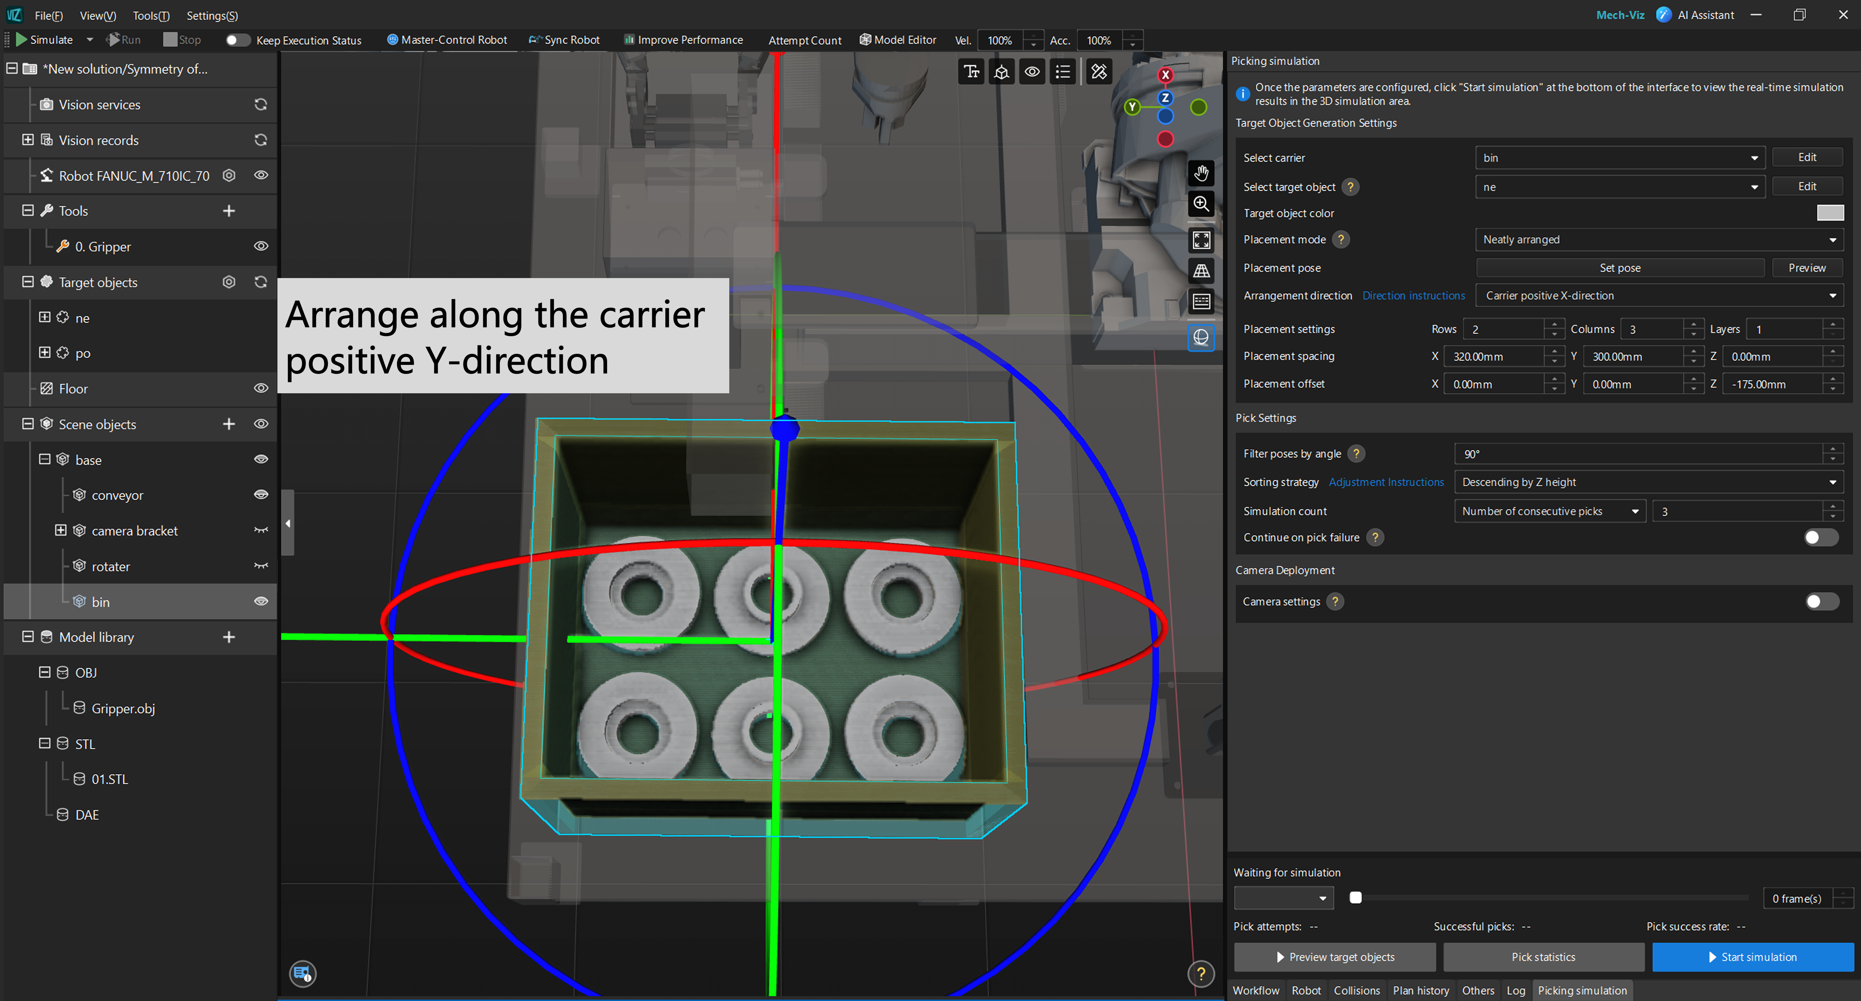Refresh Vision records
This screenshot has width=1861, height=1001.
point(261,140)
